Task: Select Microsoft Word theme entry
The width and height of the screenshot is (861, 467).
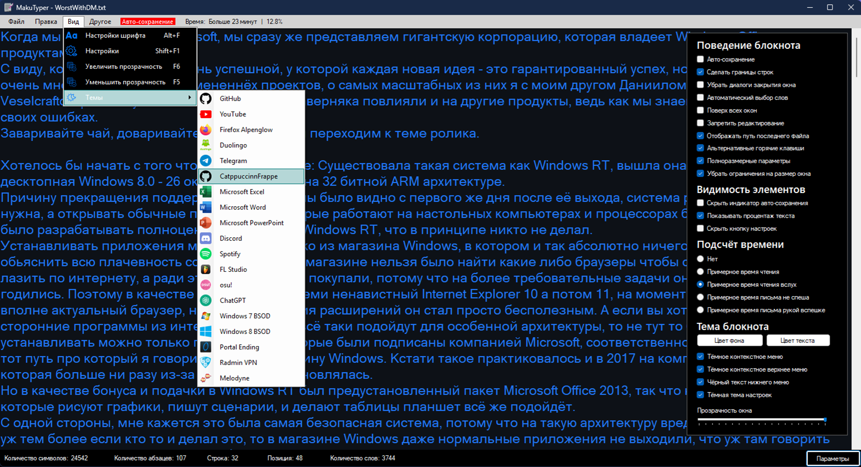Action: coord(251,207)
